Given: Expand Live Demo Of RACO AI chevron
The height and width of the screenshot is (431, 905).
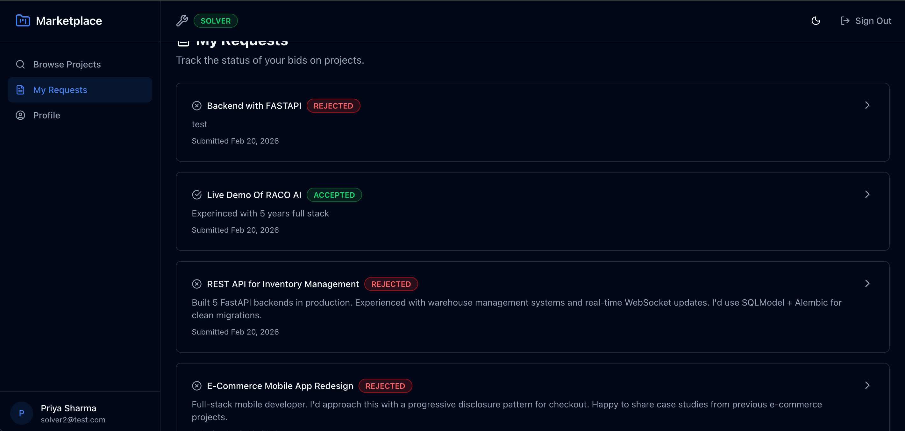Looking at the screenshot, I should click(867, 194).
